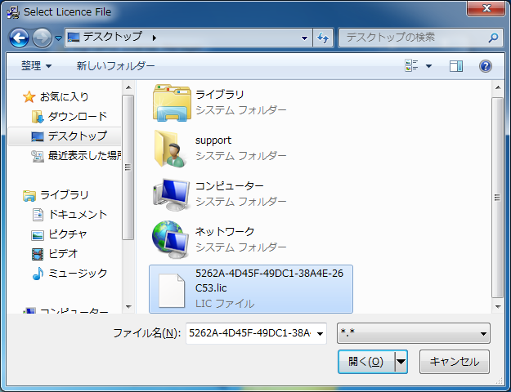Viewport: 511px width, 392px height.
Task: Open help with the question mark icon
Action: (486, 66)
